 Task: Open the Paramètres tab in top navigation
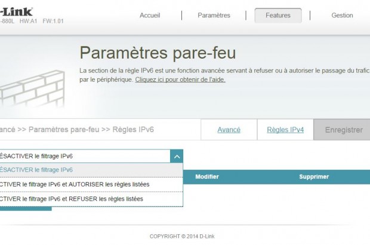[214, 16]
